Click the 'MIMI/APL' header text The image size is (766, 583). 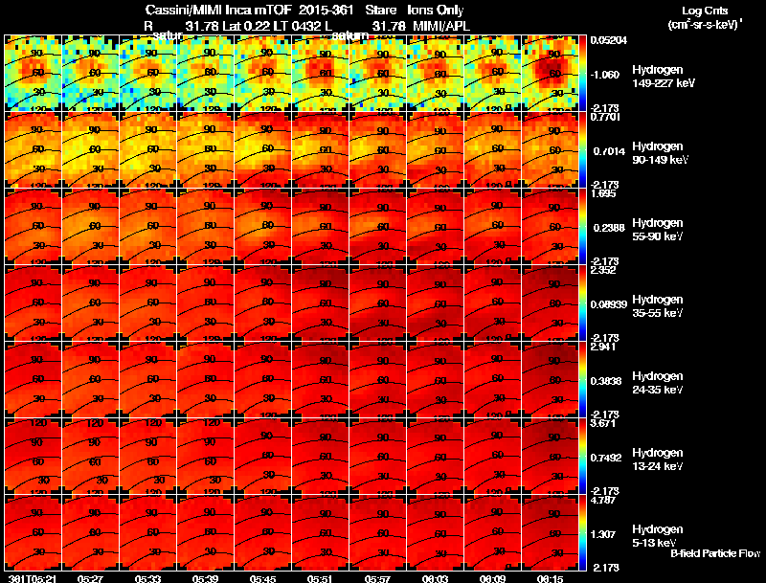tap(441, 27)
